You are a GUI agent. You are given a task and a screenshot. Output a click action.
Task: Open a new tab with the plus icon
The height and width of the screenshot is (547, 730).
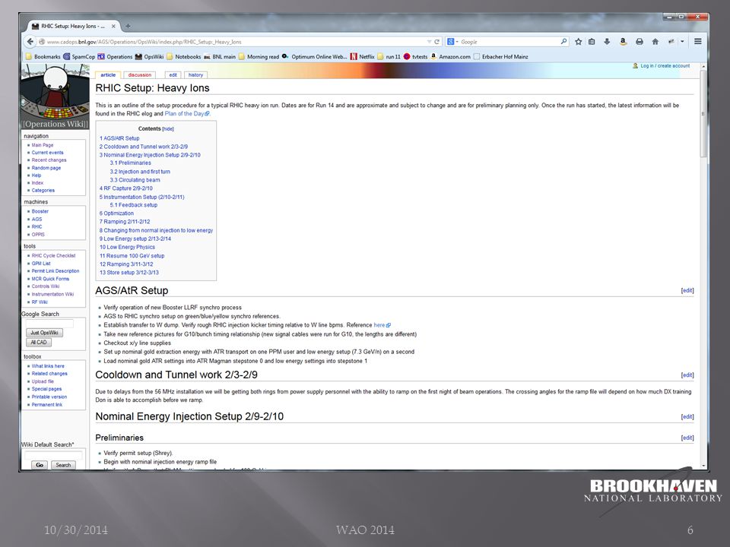pyautogui.click(x=128, y=26)
